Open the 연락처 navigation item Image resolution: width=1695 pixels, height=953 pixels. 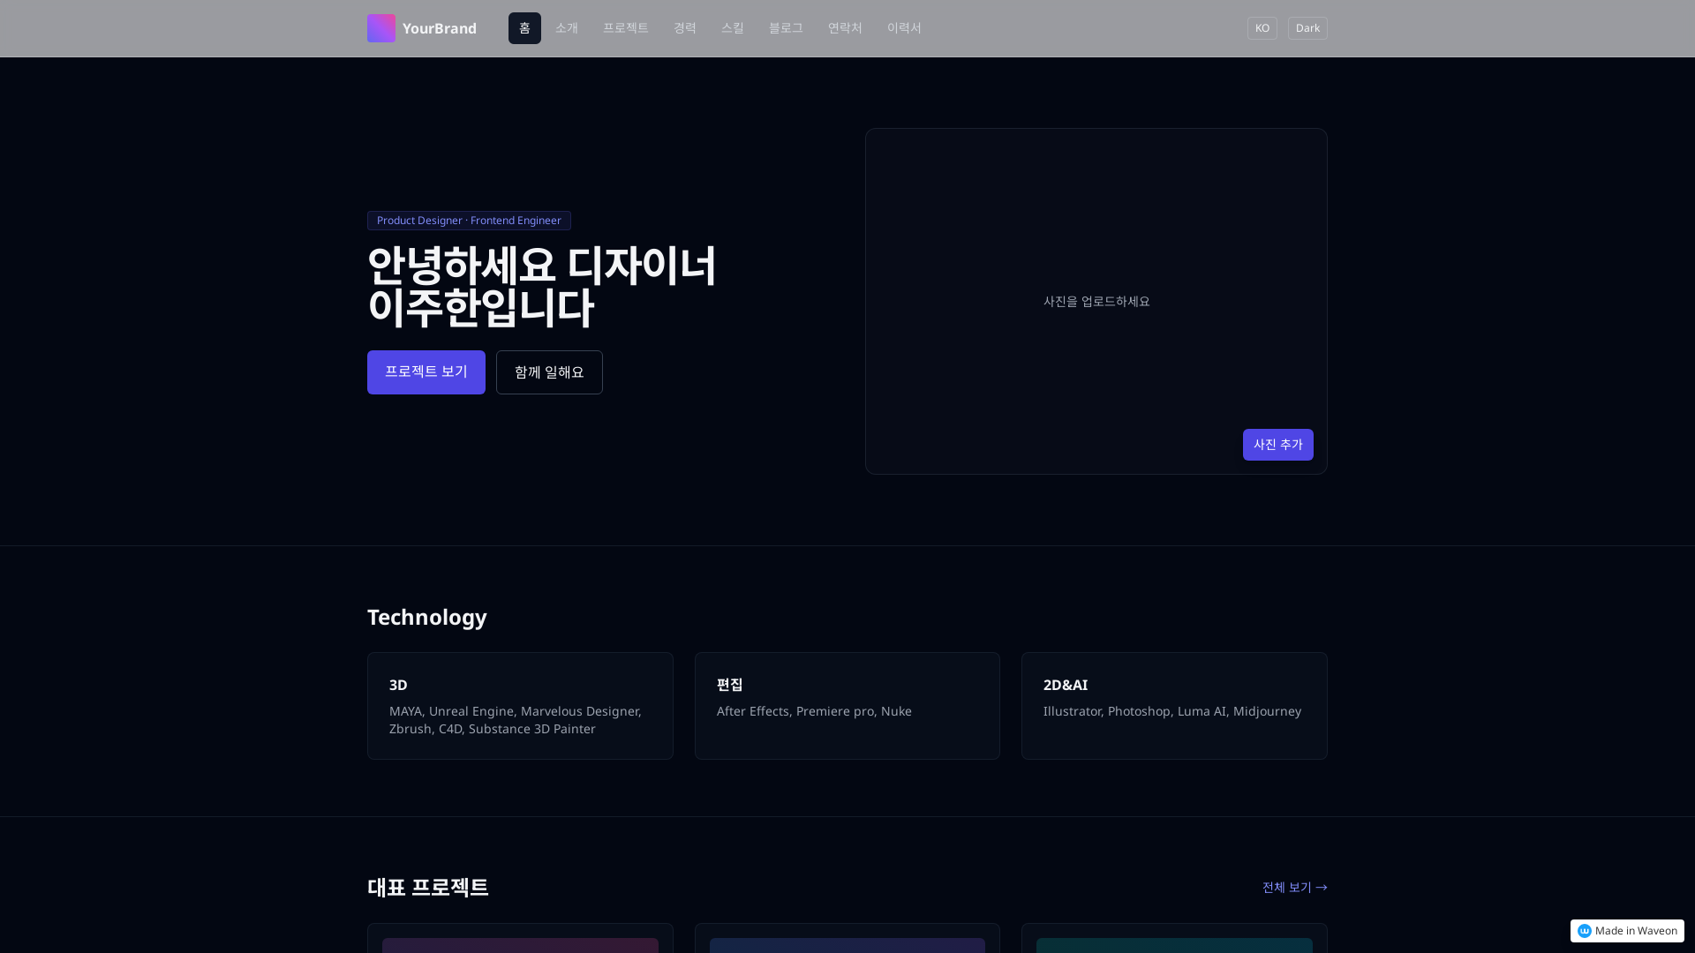[x=844, y=27]
